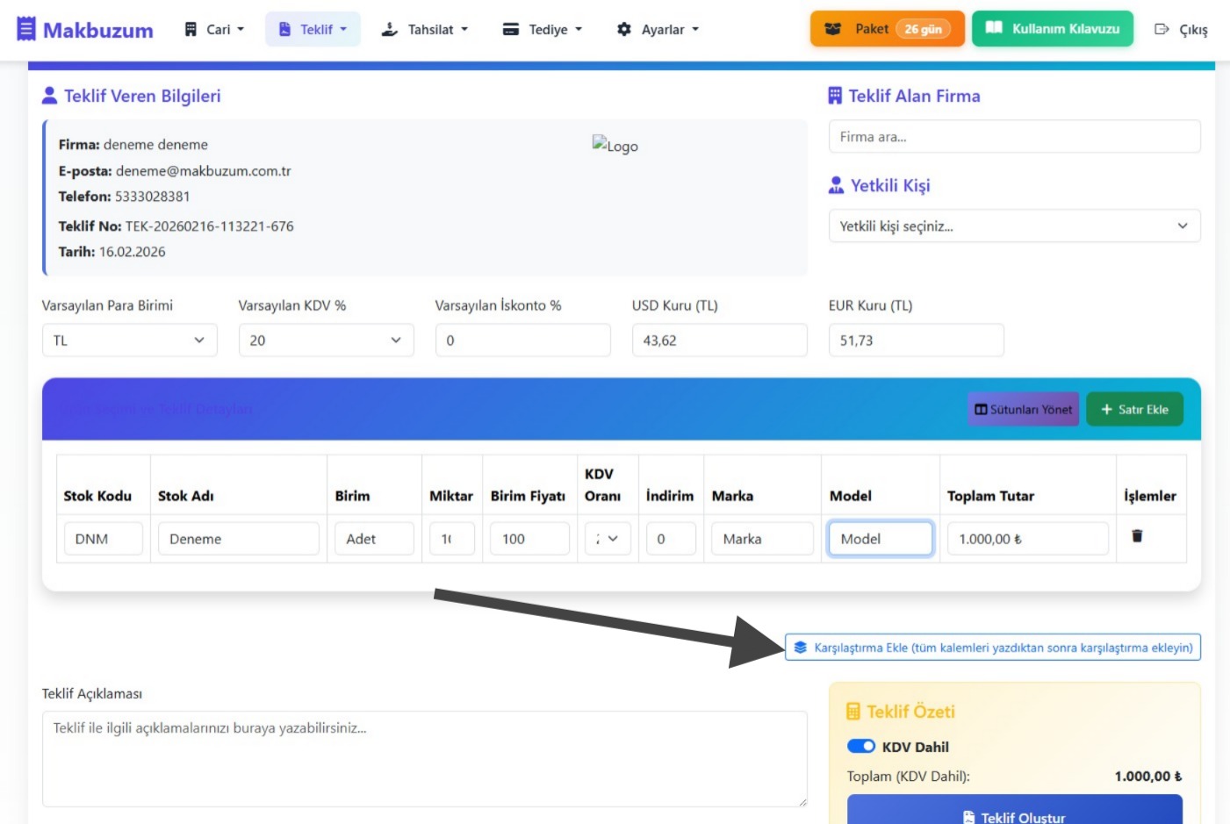Toggle the KDV Dahil switch
Viewport: 1230px width, 824px height.
pos(860,747)
